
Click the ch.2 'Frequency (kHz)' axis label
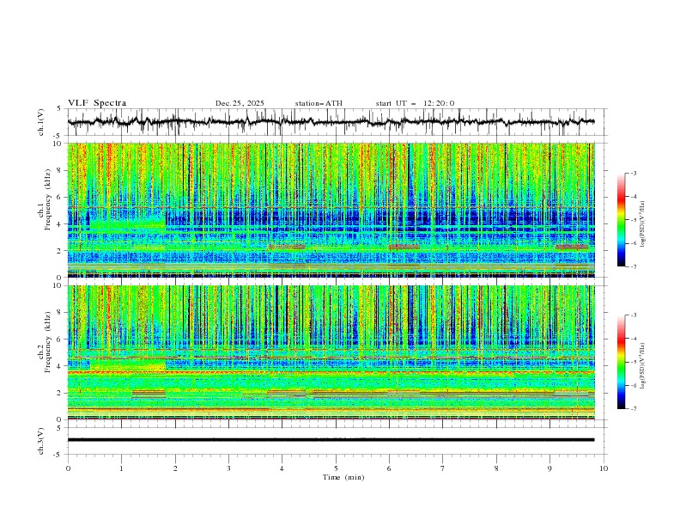[x=48, y=341]
